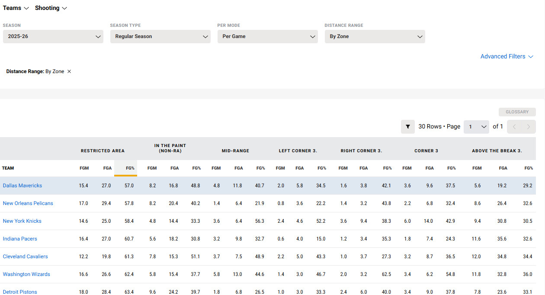The height and width of the screenshot is (295, 545).
Task: Click the RESTRICTED AREA group header
Action: point(103,151)
